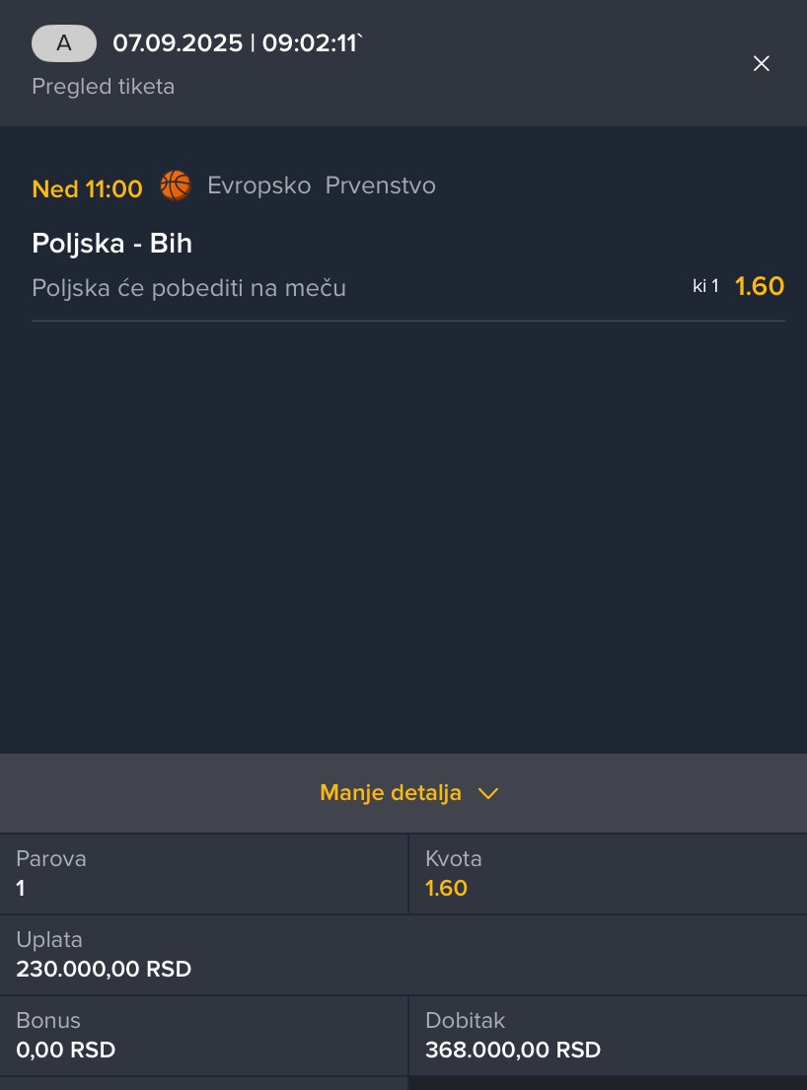Open the Poljska - Bih match

pos(111,244)
